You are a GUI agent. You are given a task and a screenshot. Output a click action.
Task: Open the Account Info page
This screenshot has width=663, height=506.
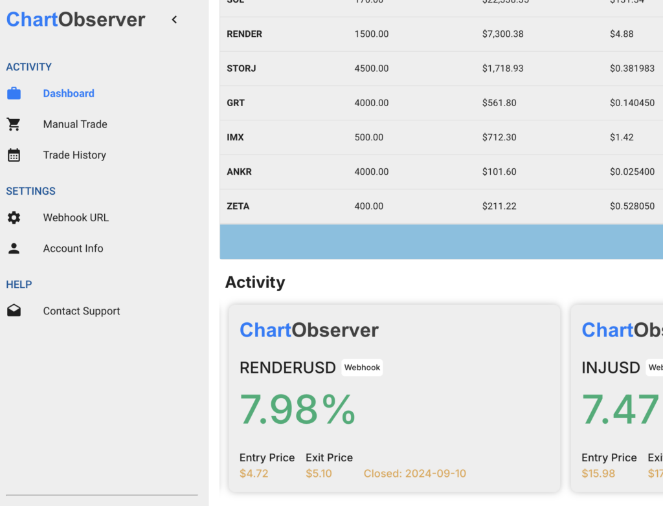point(73,248)
